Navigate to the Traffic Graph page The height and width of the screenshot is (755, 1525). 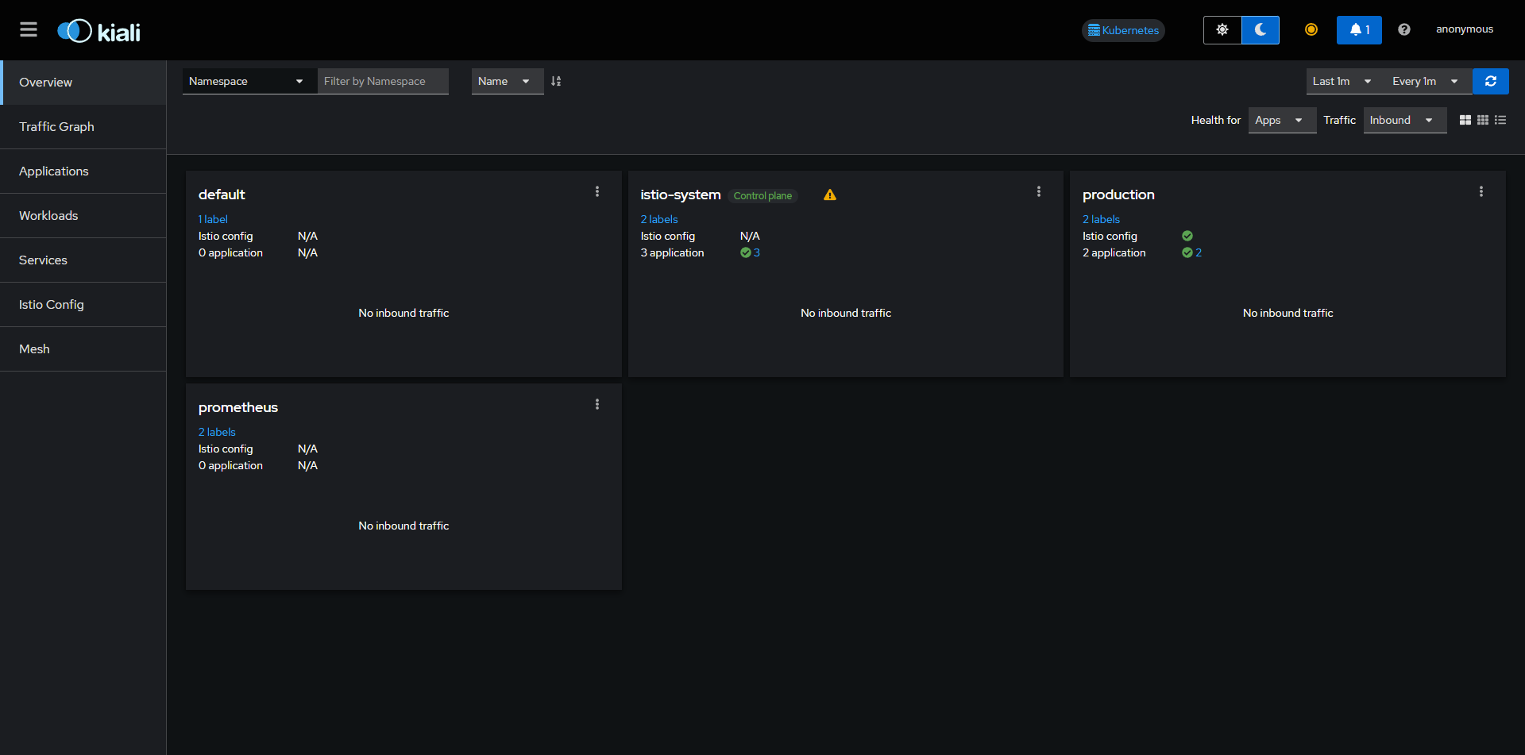click(x=56, y=126)
